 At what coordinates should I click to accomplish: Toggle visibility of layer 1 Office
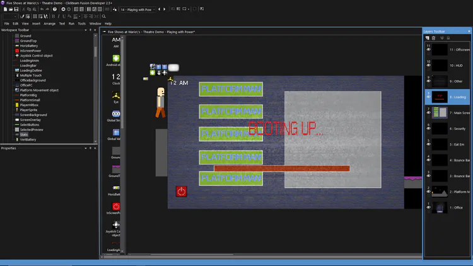428,207
